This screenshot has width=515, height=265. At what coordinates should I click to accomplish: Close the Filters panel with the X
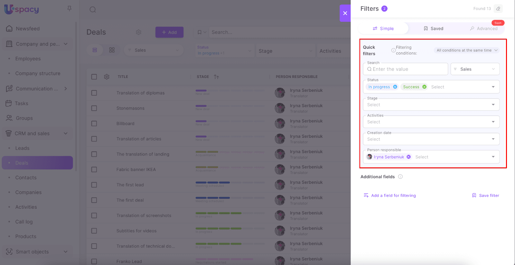point(345,13)
